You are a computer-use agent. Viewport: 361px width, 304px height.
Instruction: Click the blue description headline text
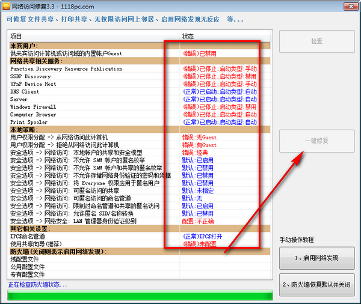click(125, 19)
